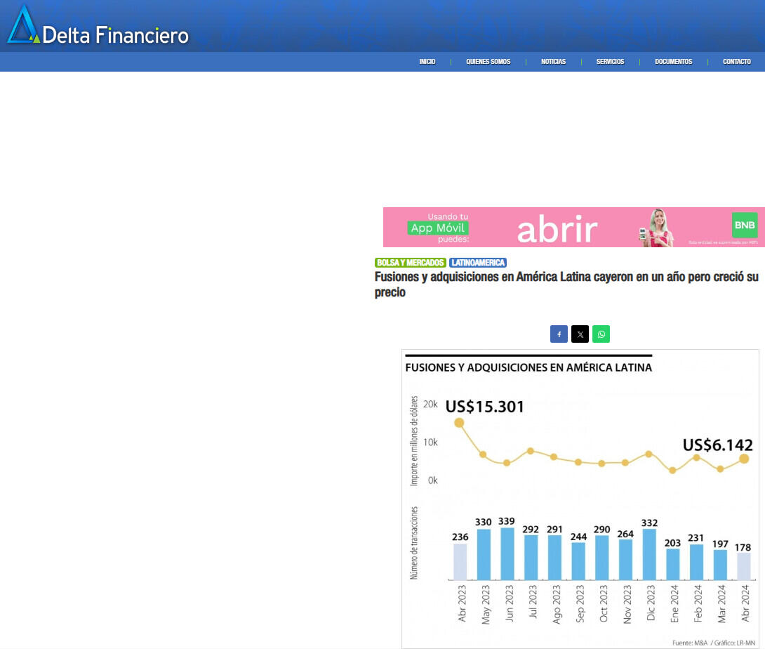Share the article on X
The width and height of the screenshot is (765, 649).
click(x=580, y=334)
